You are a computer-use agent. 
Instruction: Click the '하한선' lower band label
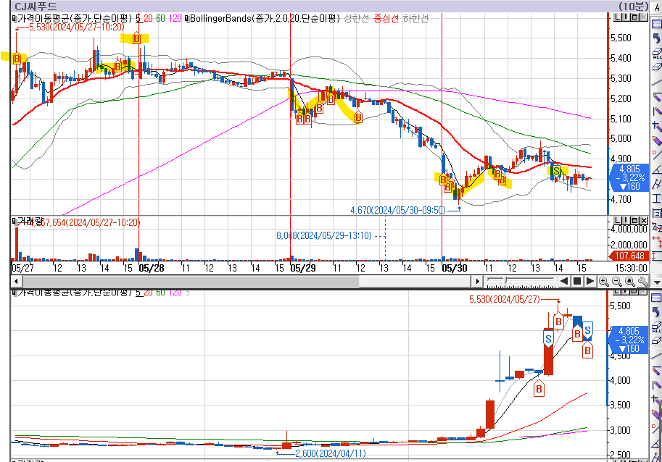pos(415,18)
